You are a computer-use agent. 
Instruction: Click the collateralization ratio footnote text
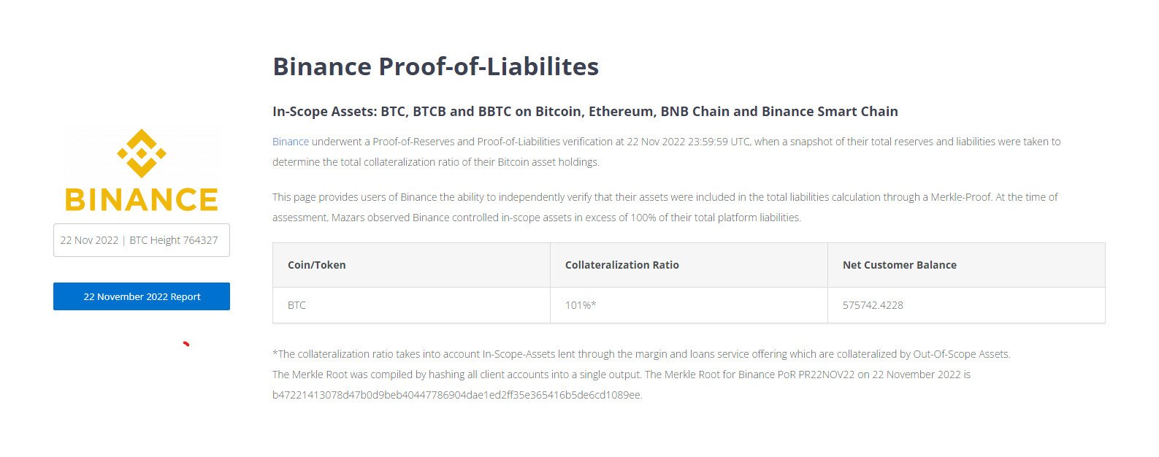[x=641, y=354]
